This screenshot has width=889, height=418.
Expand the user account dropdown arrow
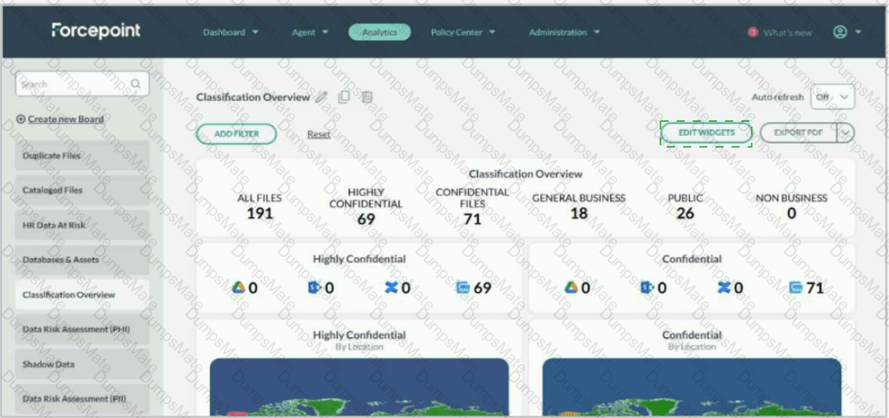coord(858,32)
